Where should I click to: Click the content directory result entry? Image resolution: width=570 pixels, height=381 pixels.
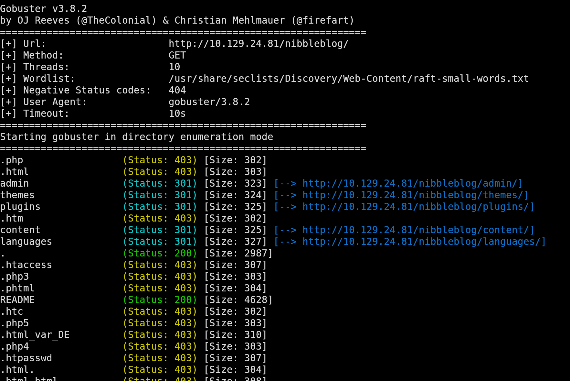tap(20, 230)
